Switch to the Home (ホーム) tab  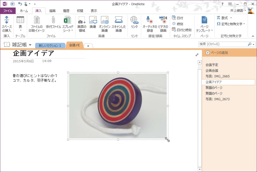pos(24,11)
